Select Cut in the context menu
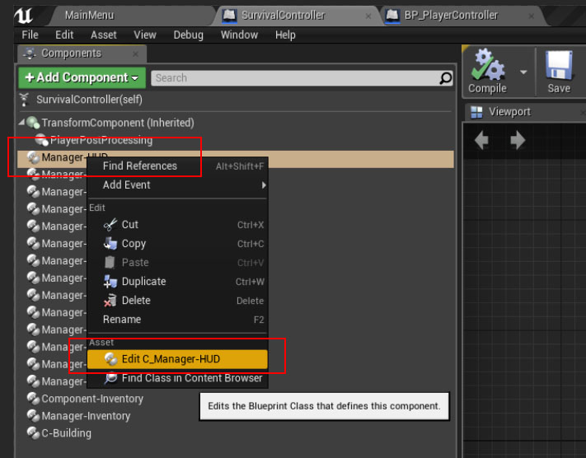Image resolution: width=586 pixels, height=458 pixels. click(x=129, y=224)
